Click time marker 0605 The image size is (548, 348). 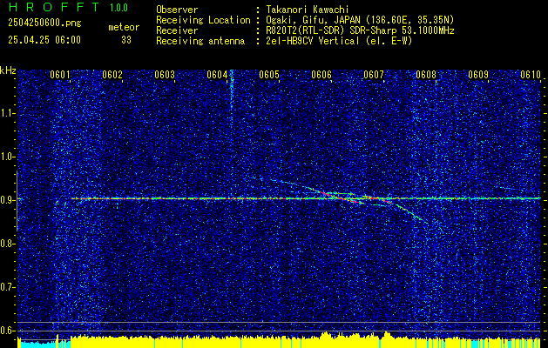click(x=268, y=75)
